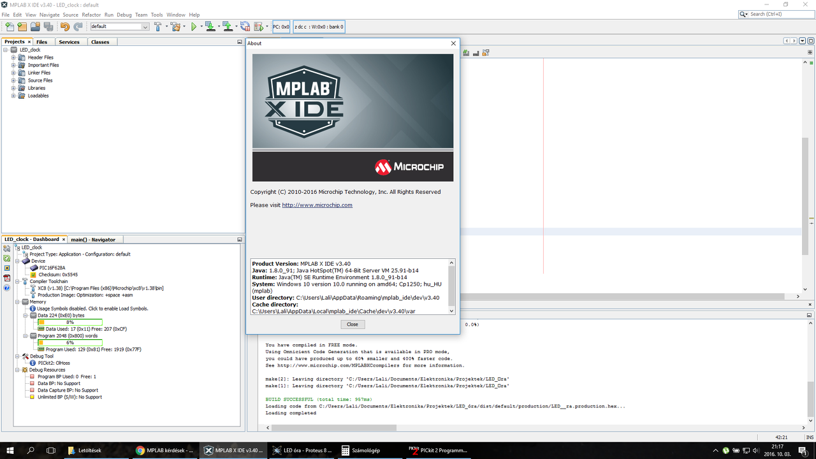Open the Refactor menu
This screenshot has width=816, height=459.
tap(91, 15)
